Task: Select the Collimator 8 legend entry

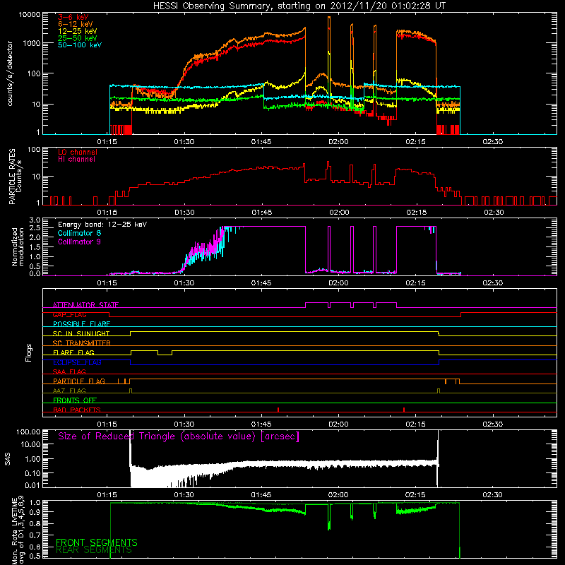Action: [79, 233]
